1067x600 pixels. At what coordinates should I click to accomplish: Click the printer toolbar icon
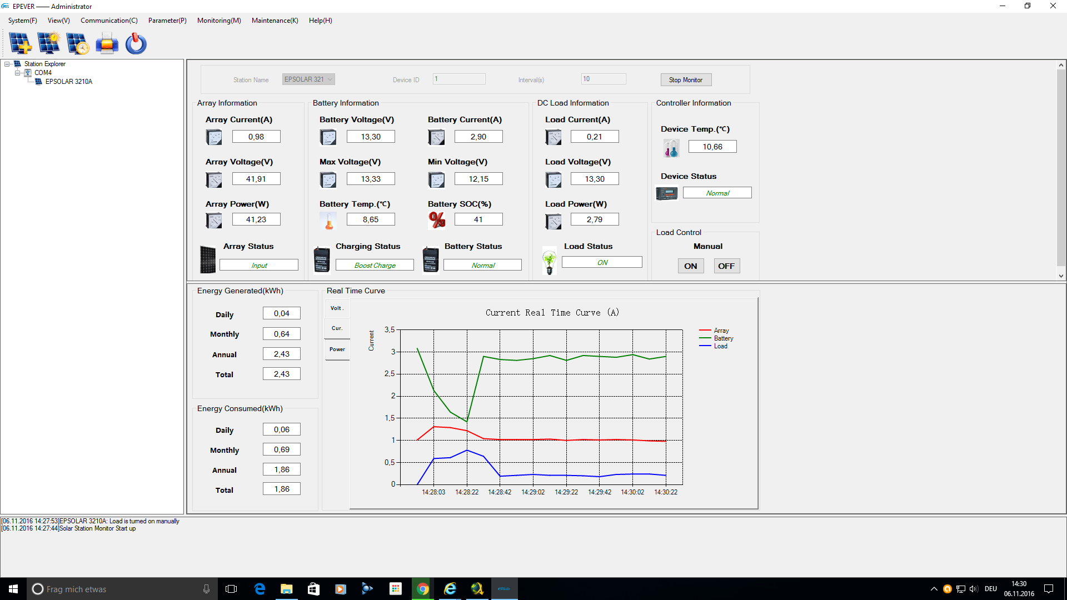point(107,43)
